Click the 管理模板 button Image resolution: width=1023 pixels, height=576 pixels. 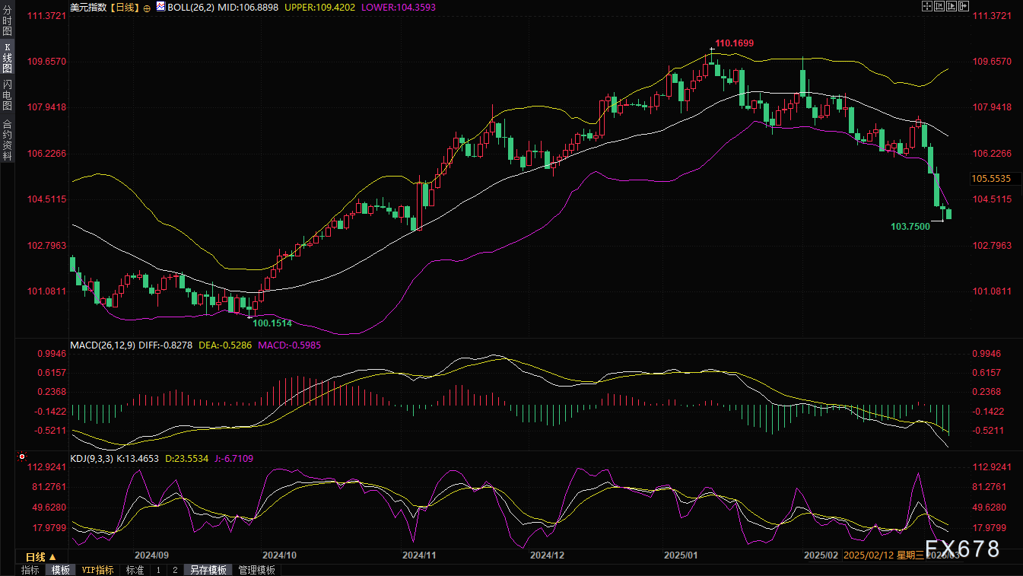[256, 570]
